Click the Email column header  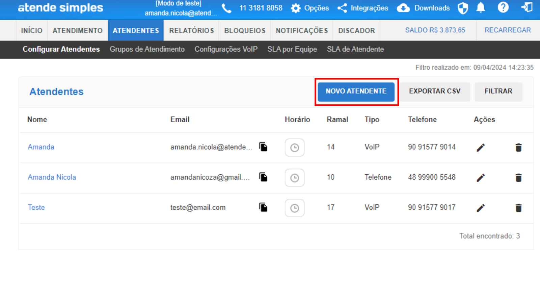click(x=180, y=120)
